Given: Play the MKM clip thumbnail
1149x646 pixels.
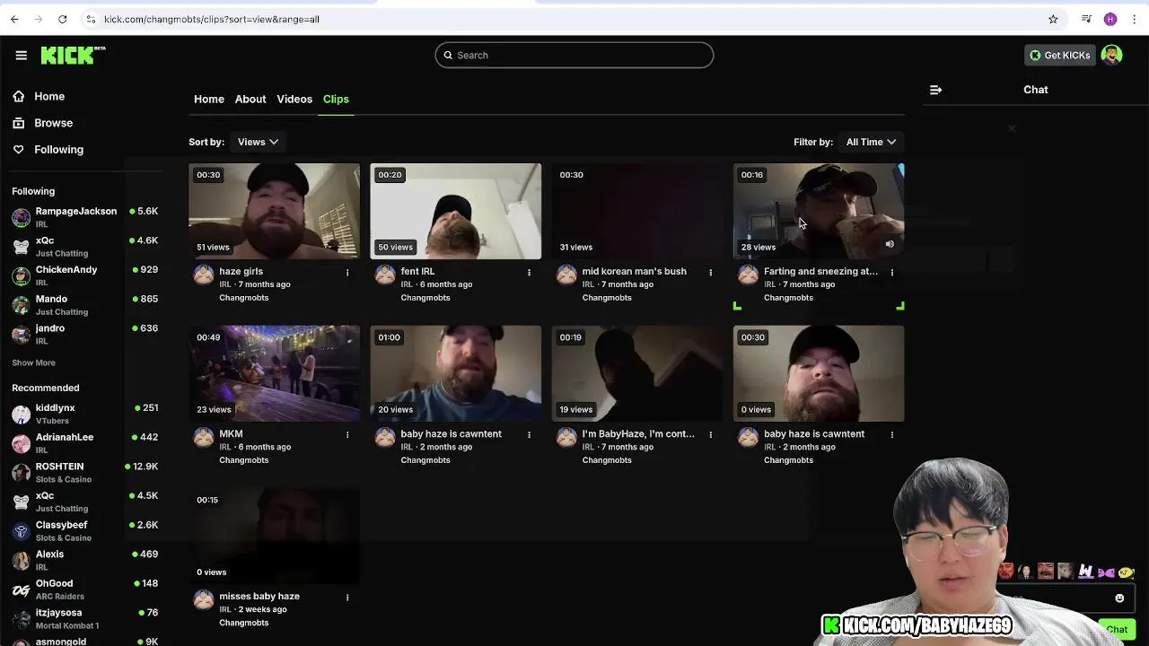Looking at the screenshot, I should tap(274, 373).
